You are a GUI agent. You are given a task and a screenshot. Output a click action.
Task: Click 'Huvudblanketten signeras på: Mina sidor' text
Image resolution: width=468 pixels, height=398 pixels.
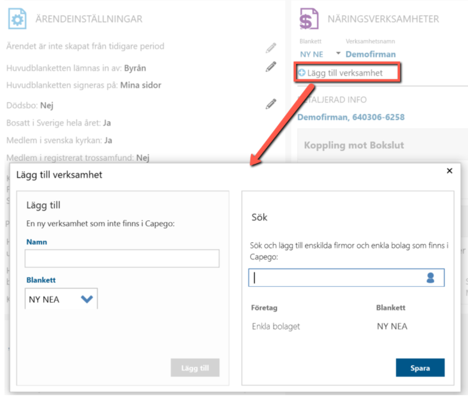click(x=84, y=85)
